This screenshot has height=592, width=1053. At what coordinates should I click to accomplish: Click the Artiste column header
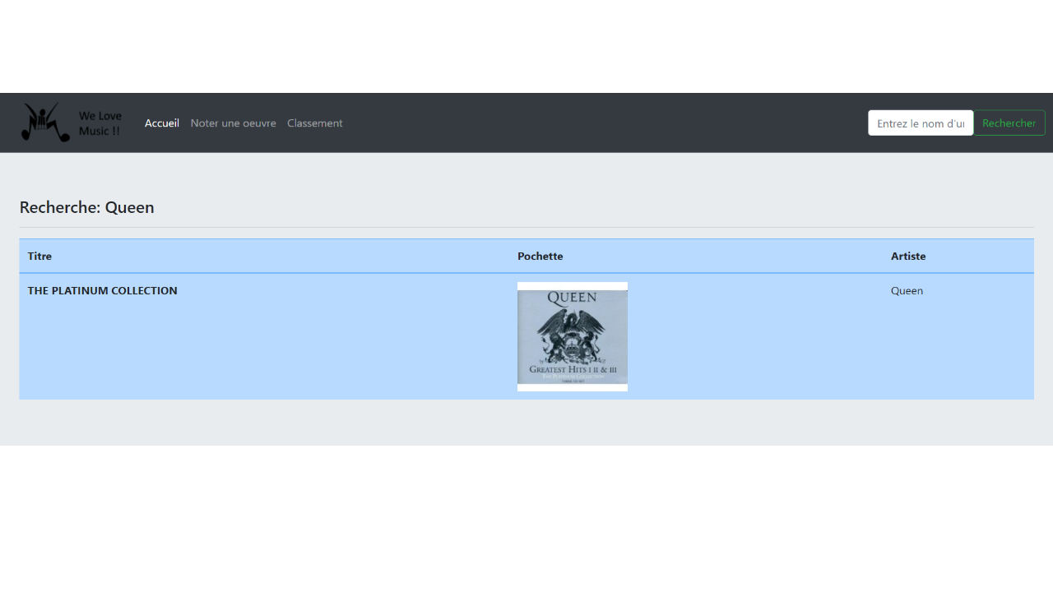coord(908,256)
